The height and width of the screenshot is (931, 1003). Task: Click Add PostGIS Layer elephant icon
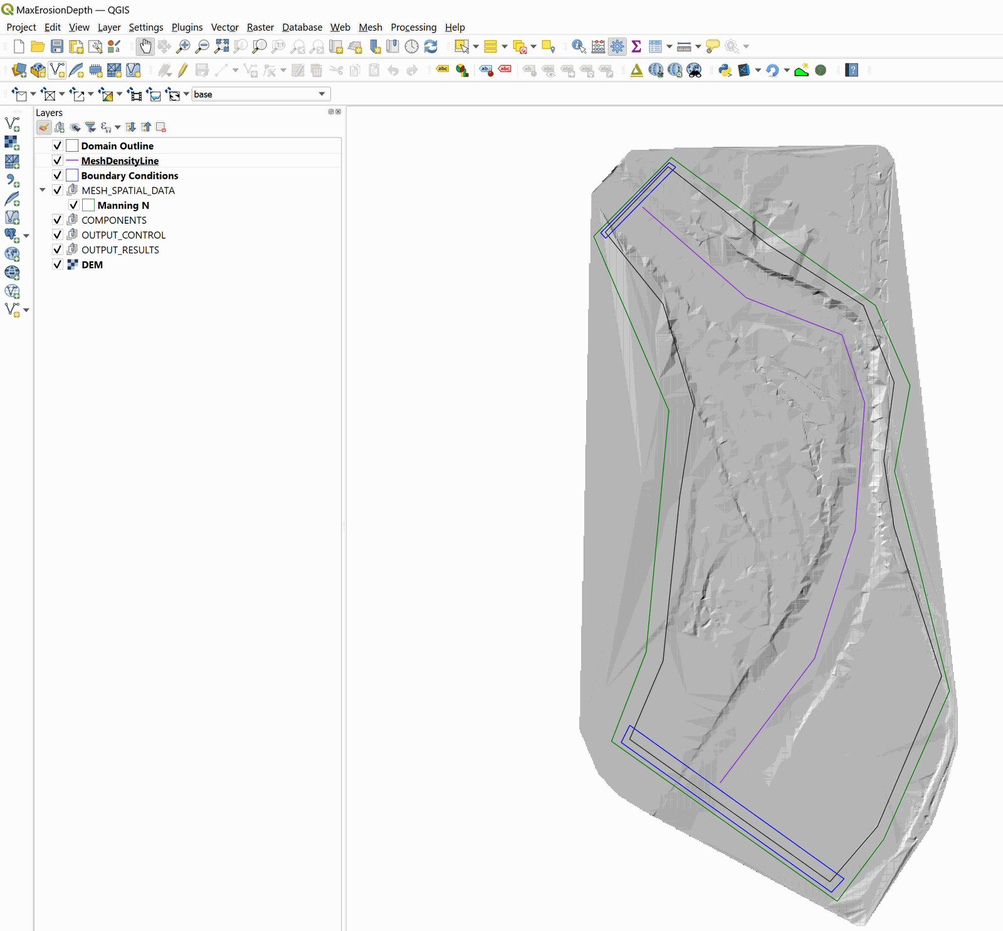coord(11,235)
